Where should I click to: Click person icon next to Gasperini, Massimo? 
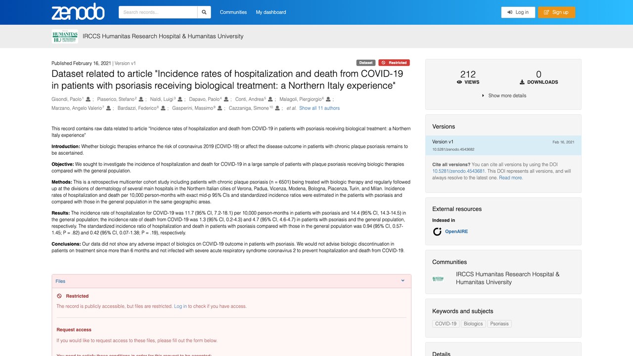221,108
